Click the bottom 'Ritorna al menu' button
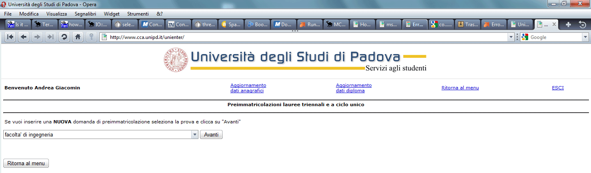Viewport: 591px width, 173px height. point(26,163)
